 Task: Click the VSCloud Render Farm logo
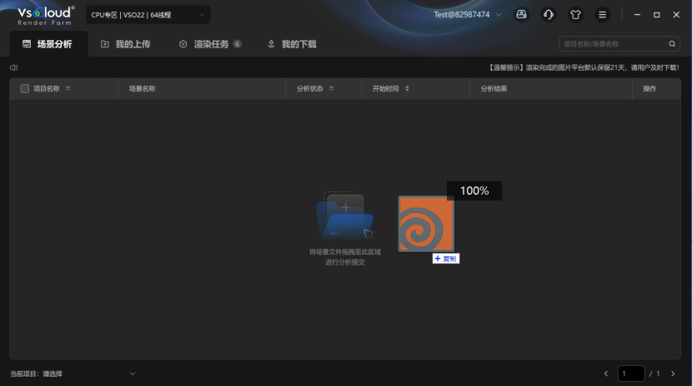coord(46,15)
